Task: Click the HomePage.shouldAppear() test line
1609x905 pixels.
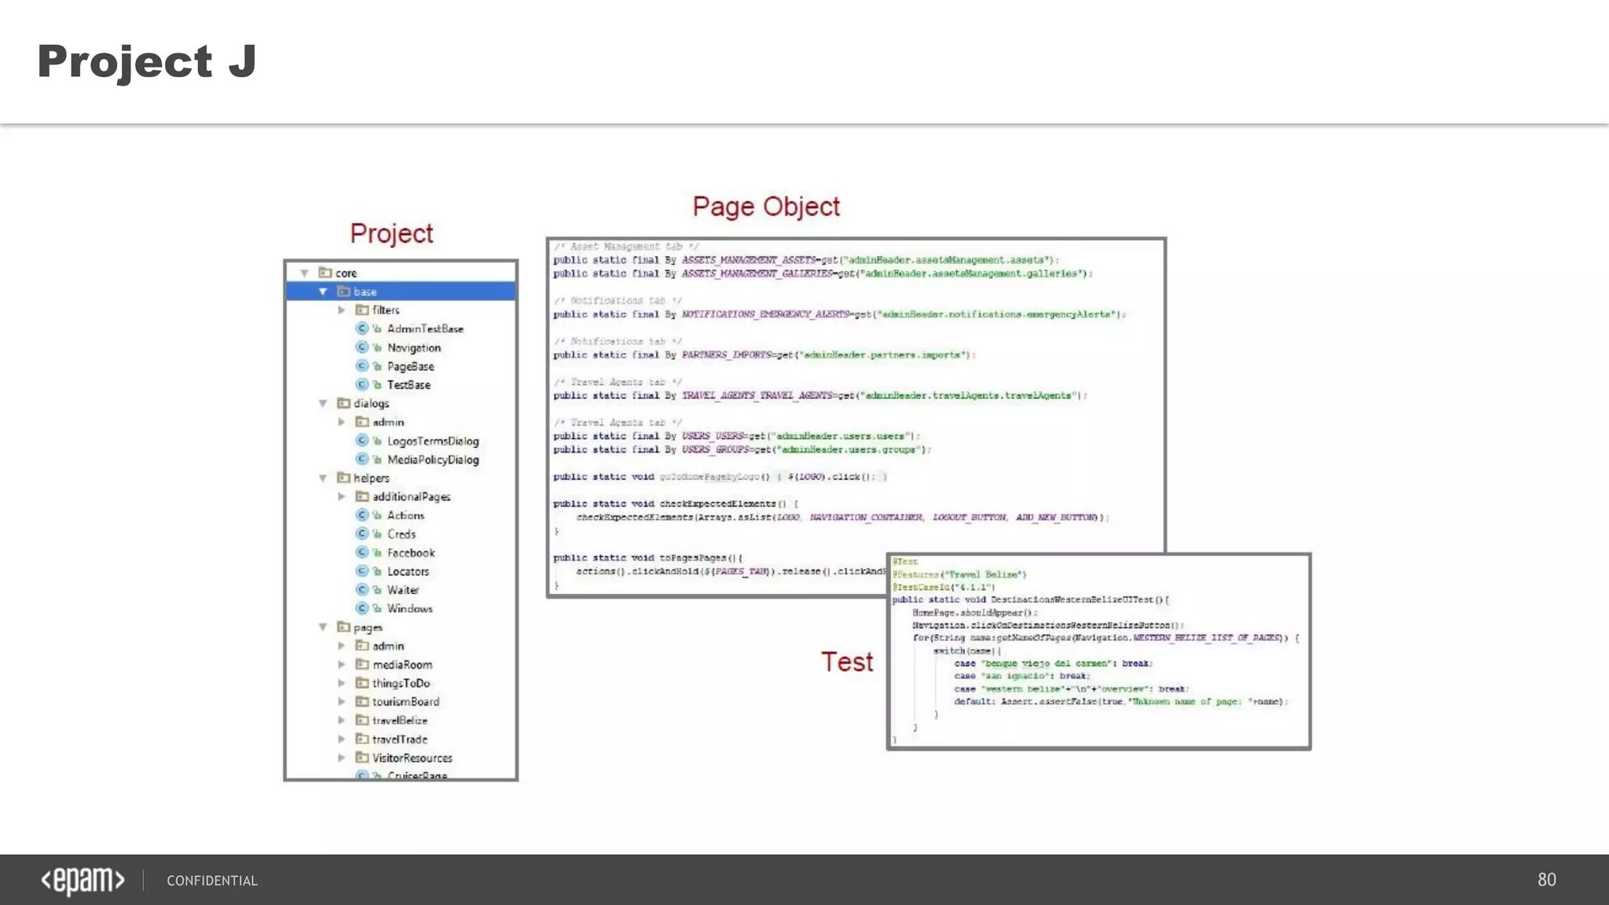Action: point(975,613)
